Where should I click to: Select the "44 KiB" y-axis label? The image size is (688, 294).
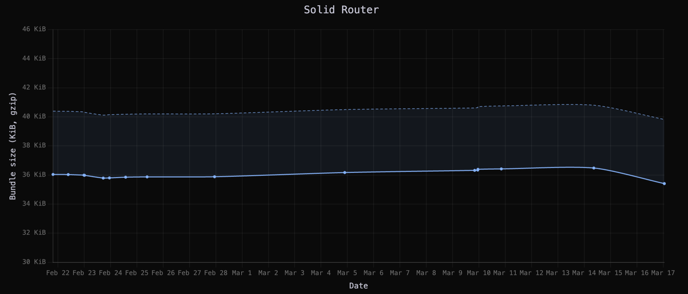[x=34, y=59]
